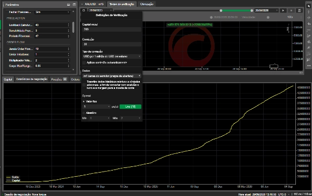Adjust the Velocidade speed slider handle
Screen dimensions: 312x196
(268, 17)
